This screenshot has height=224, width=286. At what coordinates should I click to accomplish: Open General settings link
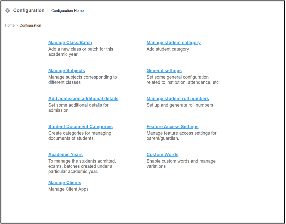click(x=164, y=70)
